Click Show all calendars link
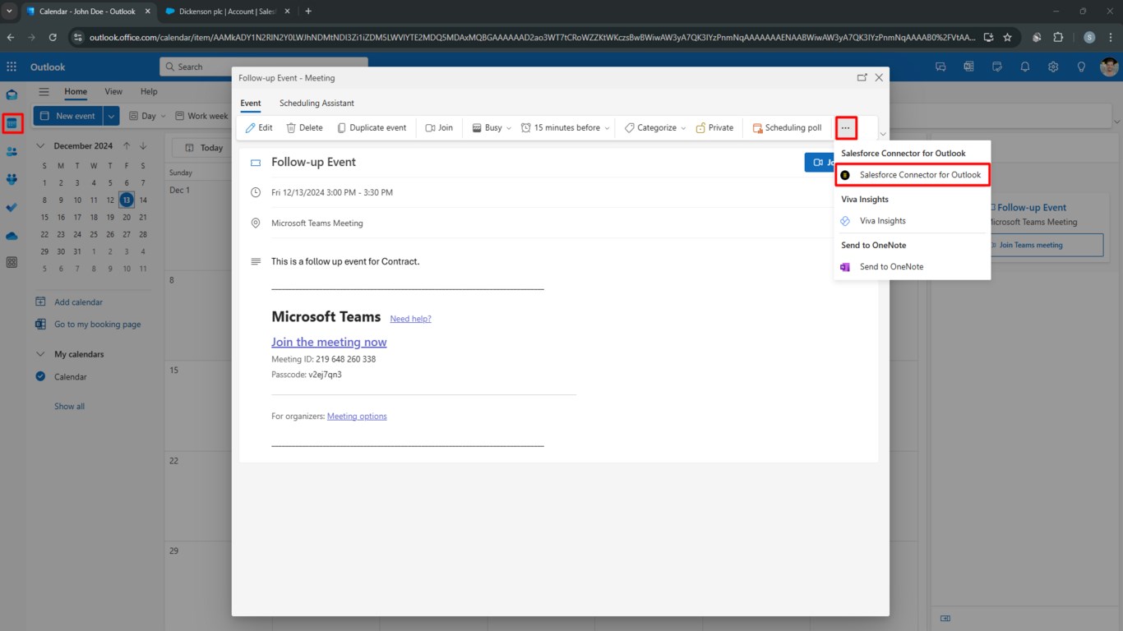 [x=69, y=407]
